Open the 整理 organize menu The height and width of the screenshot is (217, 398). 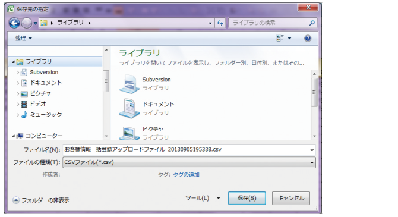[23, 38]
